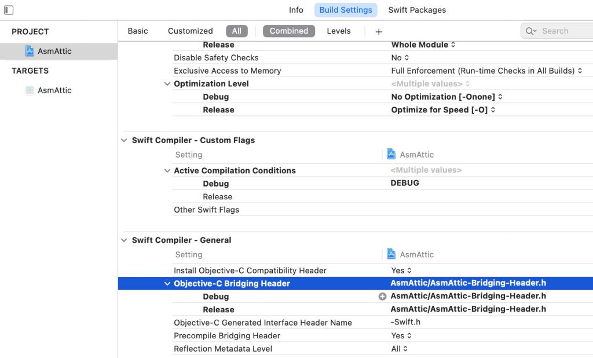Image resolution: width=593 pixels, height=358 pixels.
Task: Show Basic build settings
Action: click(138, 31)
